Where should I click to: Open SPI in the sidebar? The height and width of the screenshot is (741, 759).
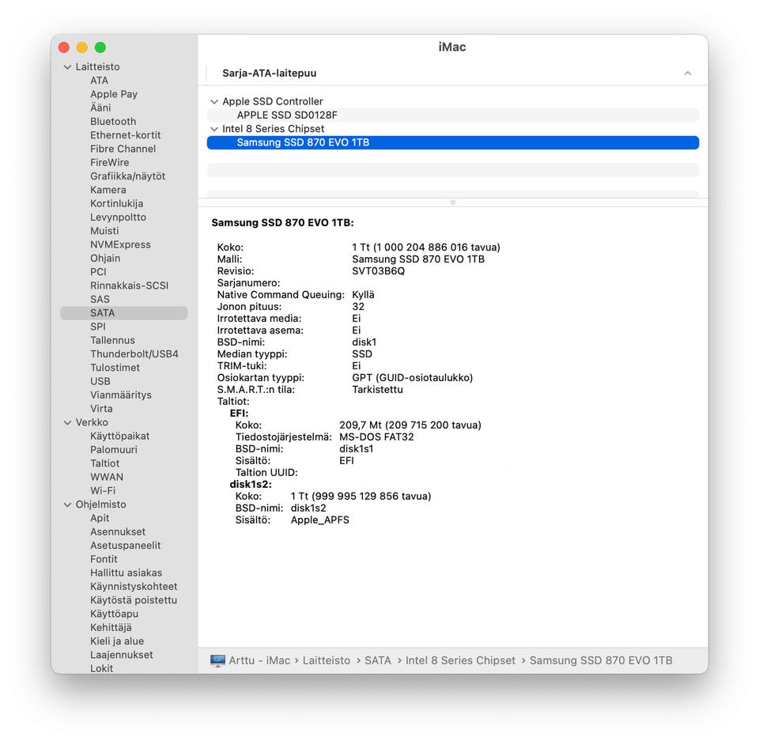coord(98,327)
